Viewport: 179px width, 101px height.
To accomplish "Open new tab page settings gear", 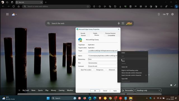I will [172, 14].
